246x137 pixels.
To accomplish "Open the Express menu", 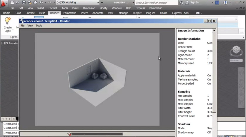I will (140, 8).
